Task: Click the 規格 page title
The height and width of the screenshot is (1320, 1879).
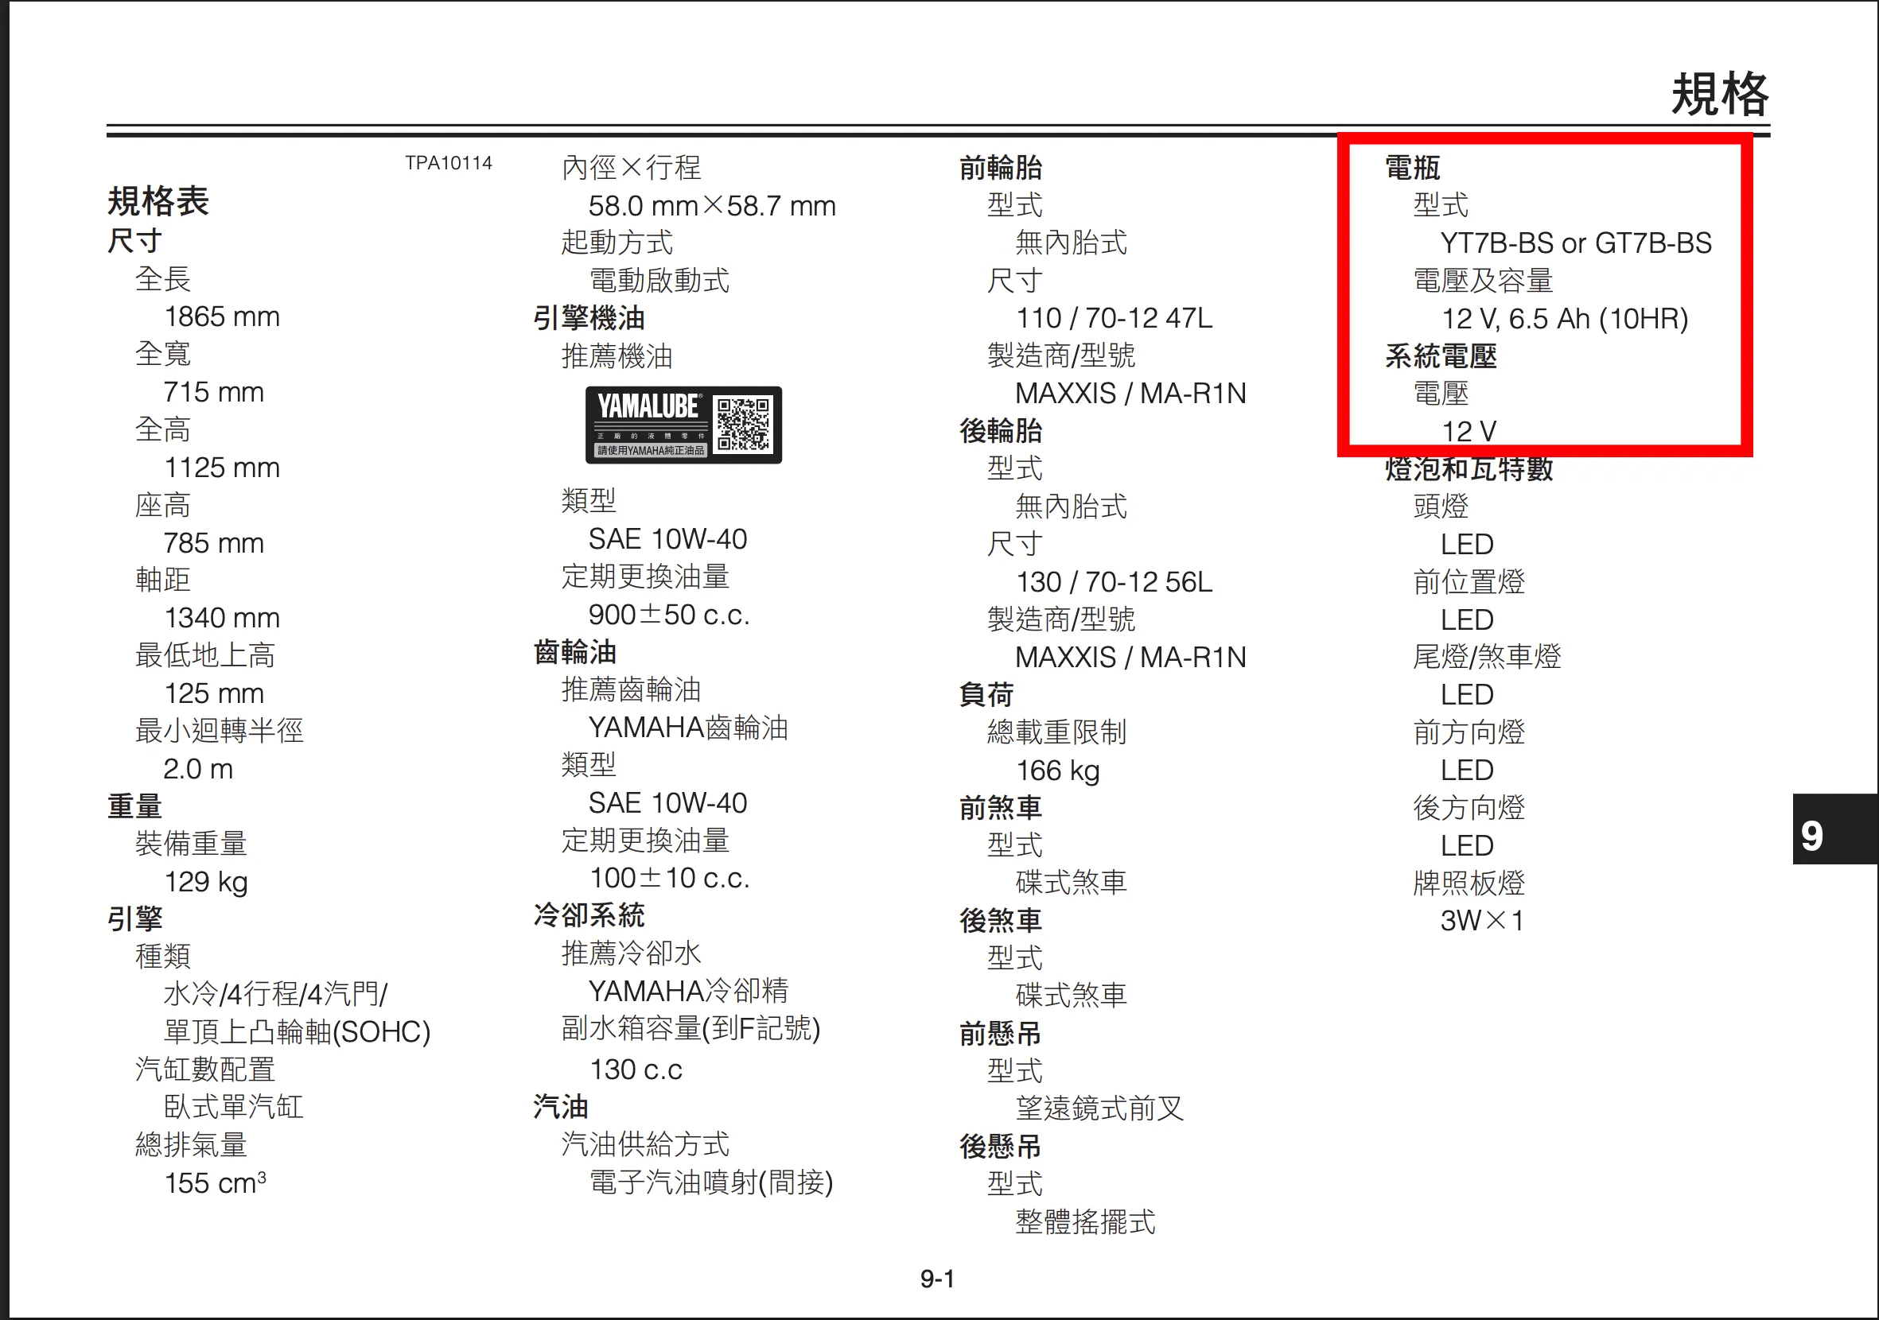Action: tap(1719, 93)
